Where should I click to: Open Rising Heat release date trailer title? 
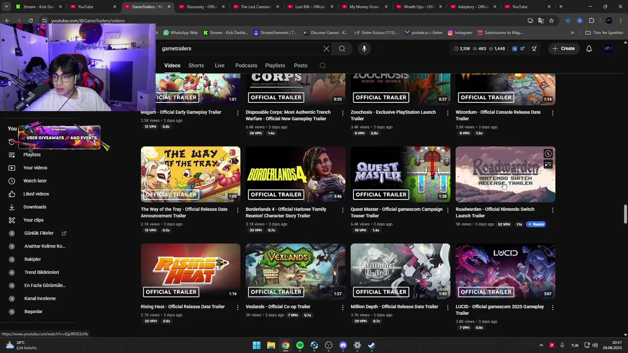pyautogui.click(x=183, y=307)
